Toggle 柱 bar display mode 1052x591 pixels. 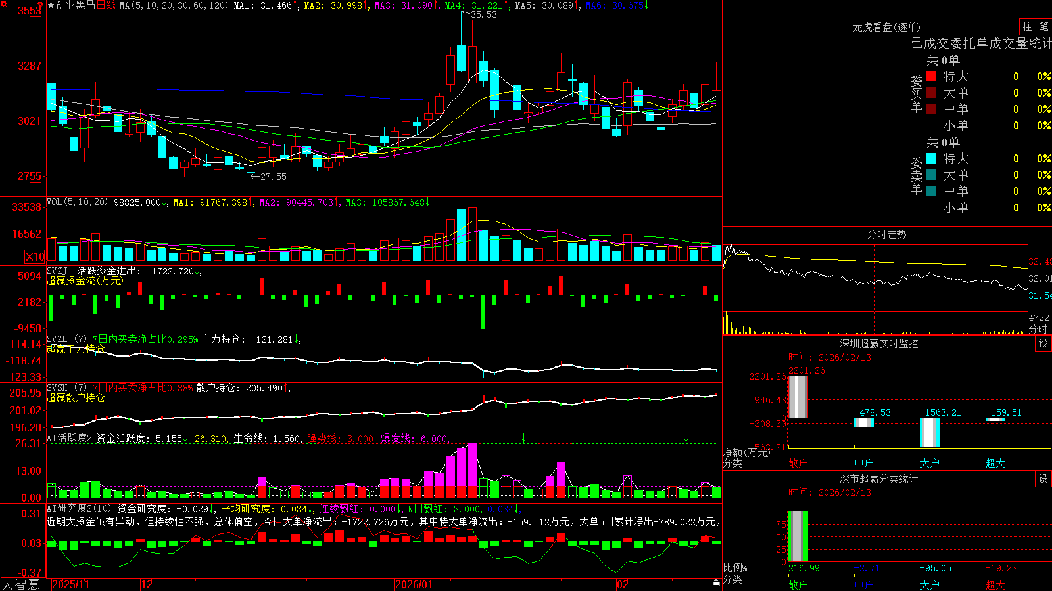pos(1027,26)
